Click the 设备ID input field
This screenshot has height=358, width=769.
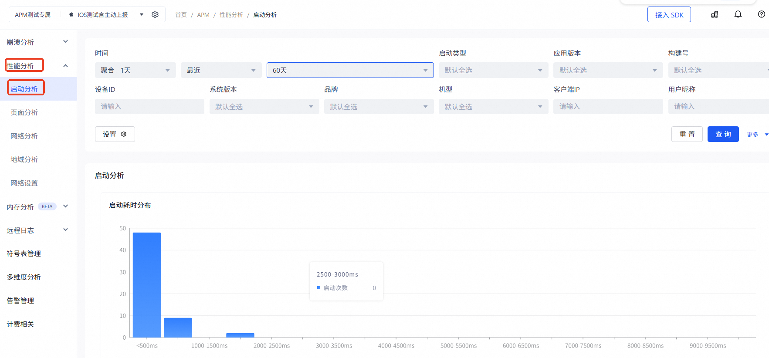(149, 106)
